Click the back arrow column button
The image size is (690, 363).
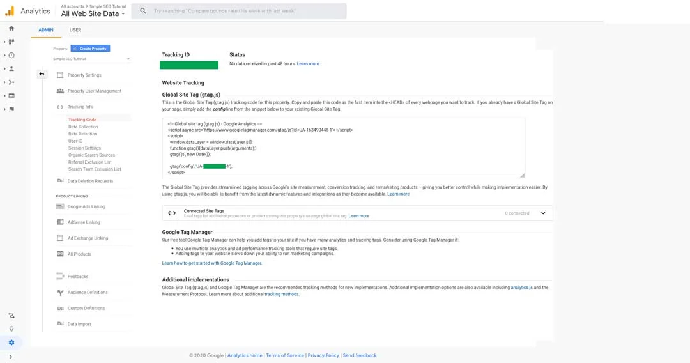[42, 74]
